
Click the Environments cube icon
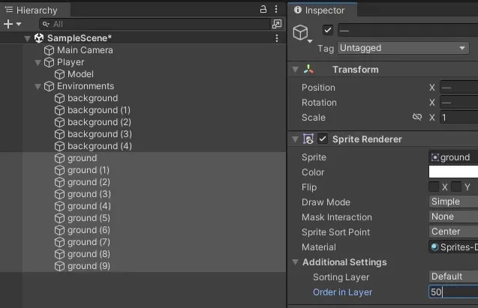coord(49,86)
